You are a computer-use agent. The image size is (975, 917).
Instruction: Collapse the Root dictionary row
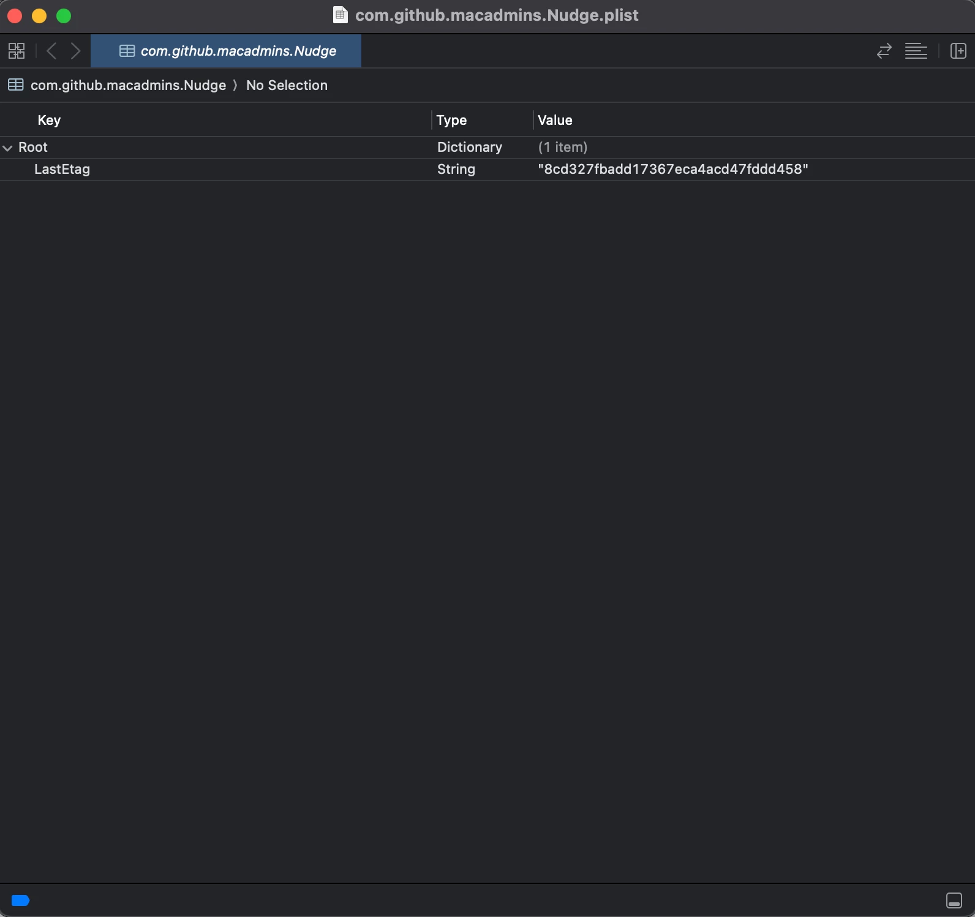click(7, 148)
